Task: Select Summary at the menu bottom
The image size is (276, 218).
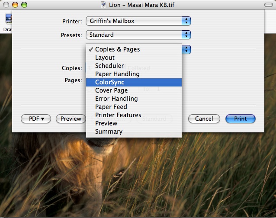Action: click(109, 131)
